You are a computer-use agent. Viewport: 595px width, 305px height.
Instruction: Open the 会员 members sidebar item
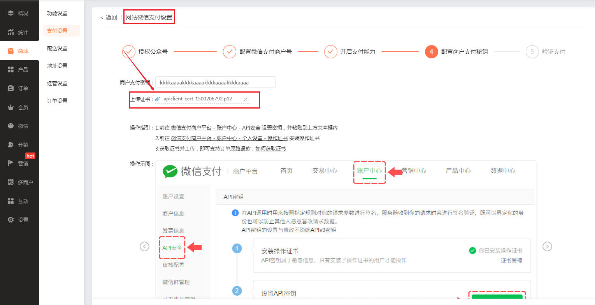point(19,107)
